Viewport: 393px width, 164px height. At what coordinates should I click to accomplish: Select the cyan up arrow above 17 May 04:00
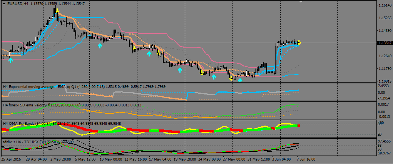coord(149,53)
